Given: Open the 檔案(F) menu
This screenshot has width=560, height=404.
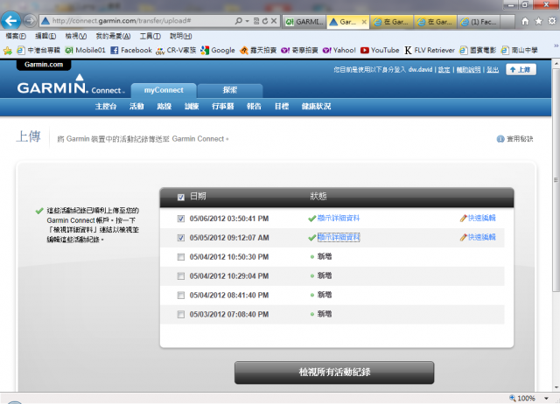Looking at the screenshot, I should pos(16,36).
